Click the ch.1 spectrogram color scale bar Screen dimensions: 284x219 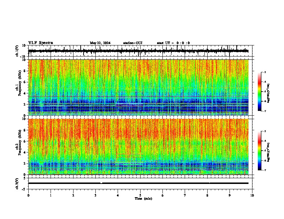(260, 92)
